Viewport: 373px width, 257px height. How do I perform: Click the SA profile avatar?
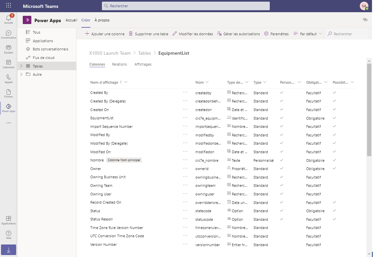tap(364, 6)
